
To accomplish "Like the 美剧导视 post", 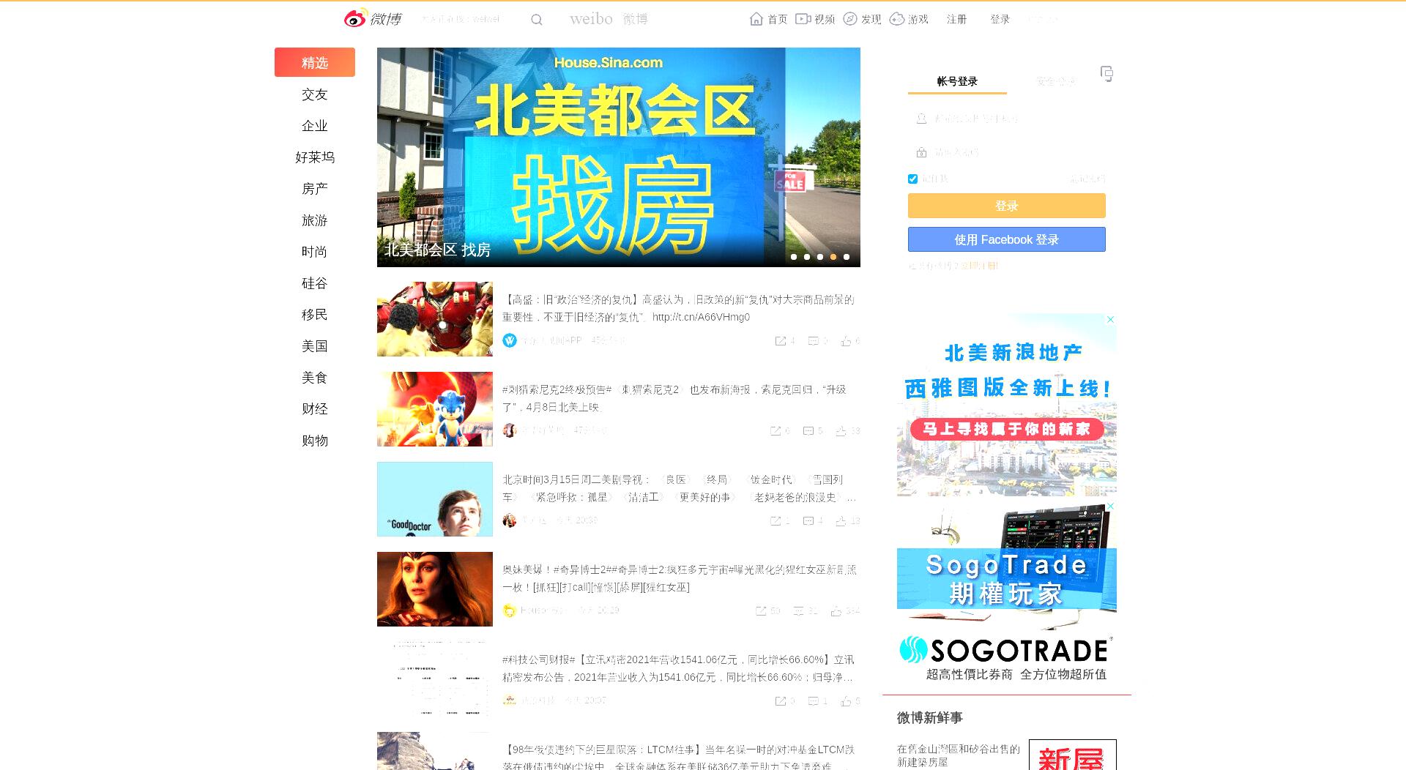I will [841, 521].
